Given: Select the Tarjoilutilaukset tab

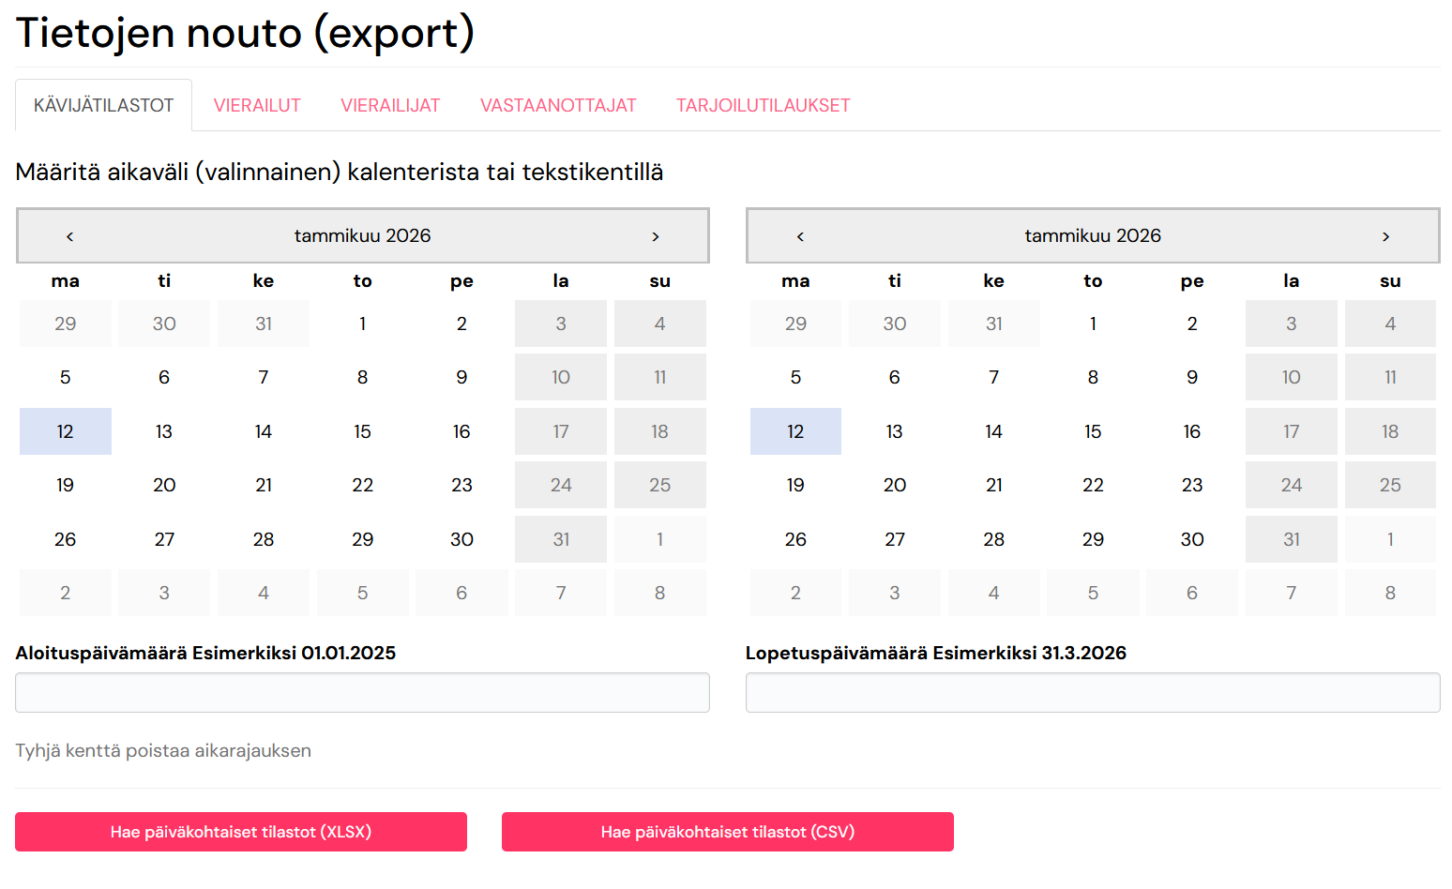Looking at the screenshot, I should [x=764, y=106].
